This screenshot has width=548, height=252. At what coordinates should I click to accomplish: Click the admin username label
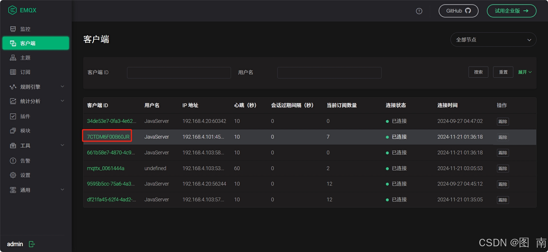pos(15,244)
